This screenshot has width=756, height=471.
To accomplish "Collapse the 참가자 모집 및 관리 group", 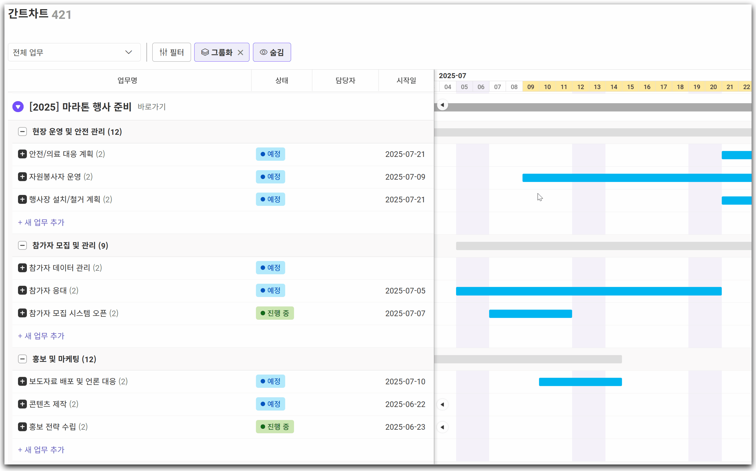I will 22,245.
